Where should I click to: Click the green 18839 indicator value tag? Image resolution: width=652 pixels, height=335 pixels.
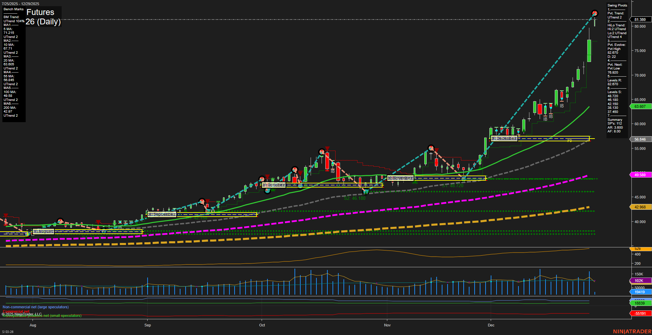pos(640,303)
